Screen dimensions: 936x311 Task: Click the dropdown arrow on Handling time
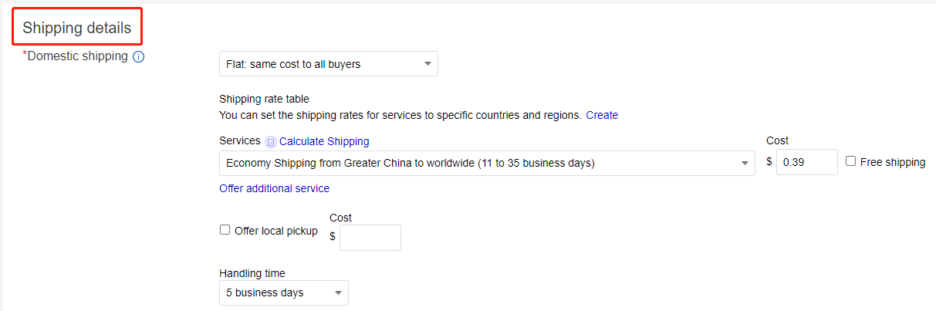coord(338,293)
